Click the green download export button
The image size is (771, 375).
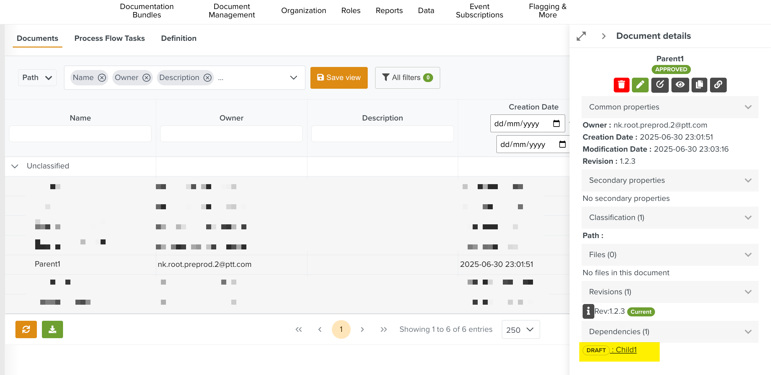point(52,329)
